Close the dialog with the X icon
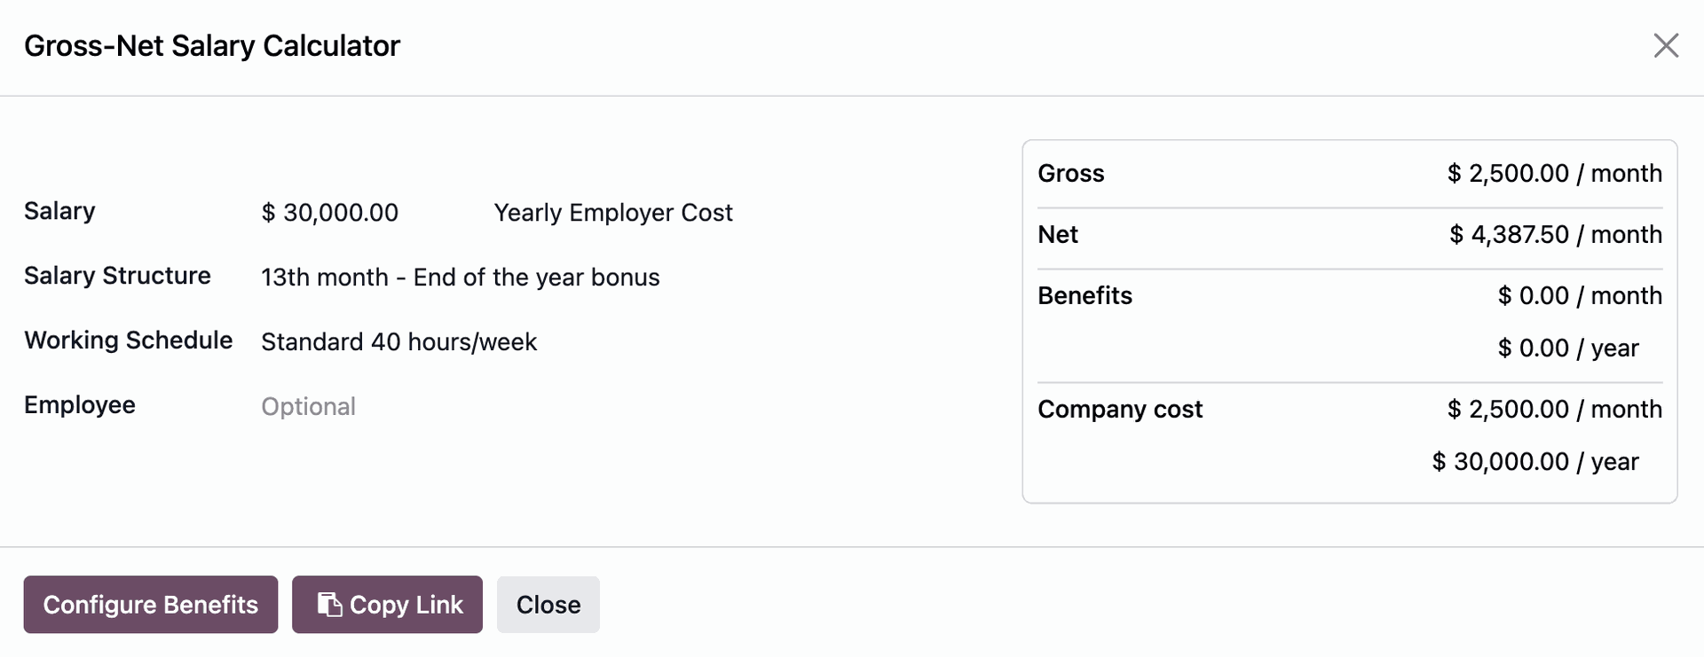The image size is (1704, 657). (x=1666, y=45)
